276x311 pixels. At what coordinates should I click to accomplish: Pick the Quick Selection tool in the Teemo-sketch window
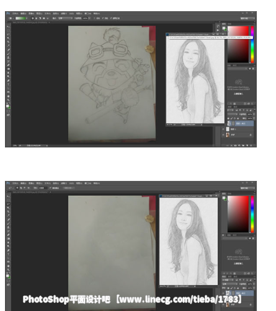coord(8,38)
